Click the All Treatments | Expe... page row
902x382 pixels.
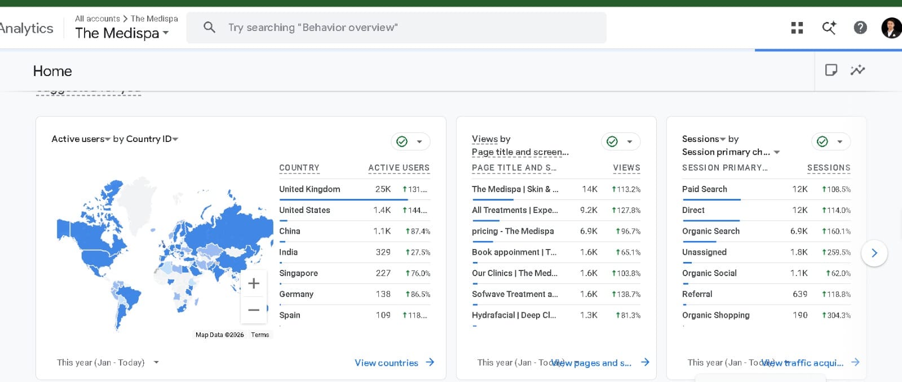click(556, 210)
